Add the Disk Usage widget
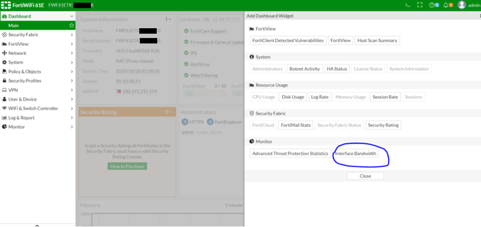 [x=293, y=97]
